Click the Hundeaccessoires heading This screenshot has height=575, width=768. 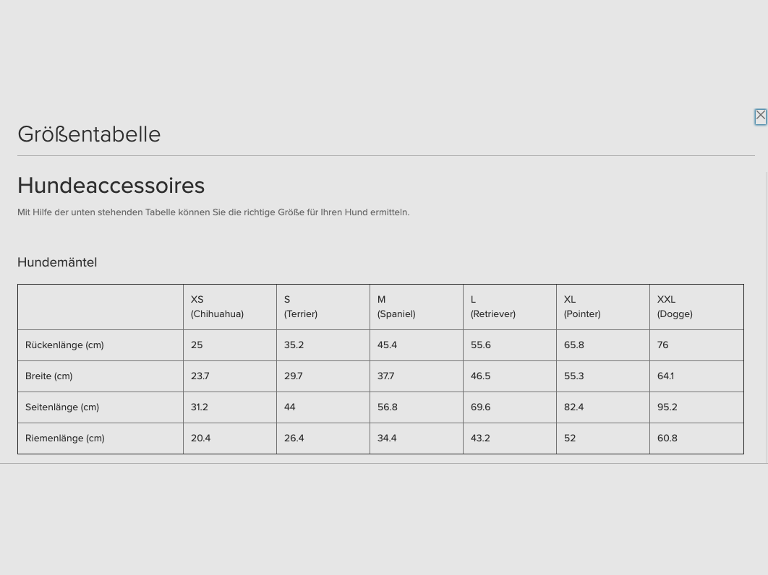(111, 186)
